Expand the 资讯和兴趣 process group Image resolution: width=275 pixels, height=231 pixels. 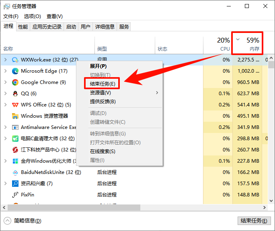tap(6, 184)
